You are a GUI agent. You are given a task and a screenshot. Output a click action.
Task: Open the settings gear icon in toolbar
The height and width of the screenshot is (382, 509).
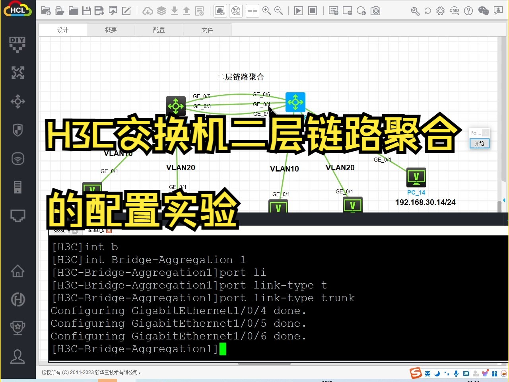(x=440, y=11)
